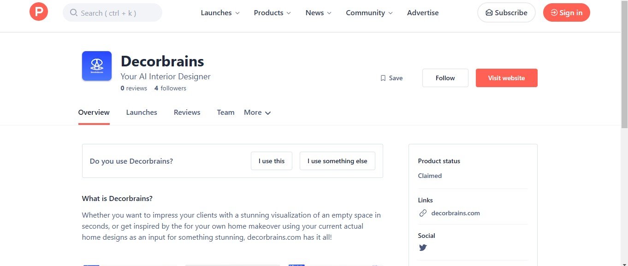Choose the 'I use this' option

[x=272, y=161]
